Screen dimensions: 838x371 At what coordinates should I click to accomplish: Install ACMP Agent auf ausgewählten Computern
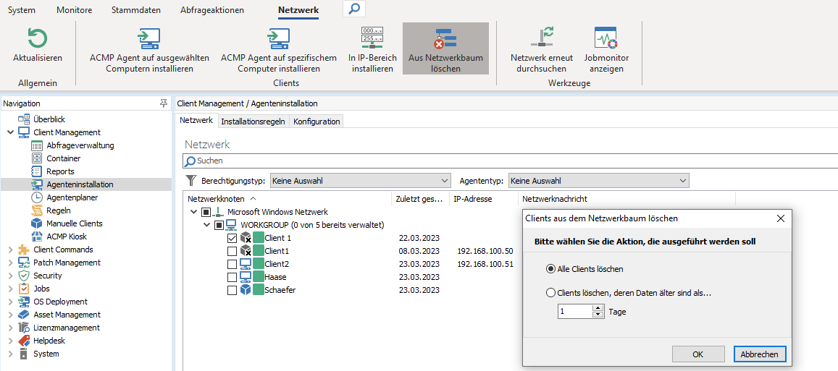click(x=149, y=51)
